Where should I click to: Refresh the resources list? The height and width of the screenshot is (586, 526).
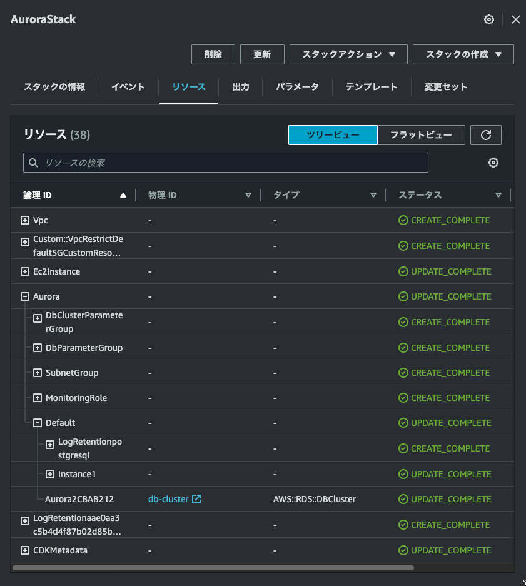point(486,134)
